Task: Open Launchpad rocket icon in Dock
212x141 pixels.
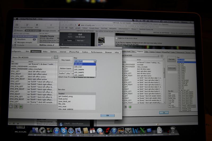Action: pos(42,130)
